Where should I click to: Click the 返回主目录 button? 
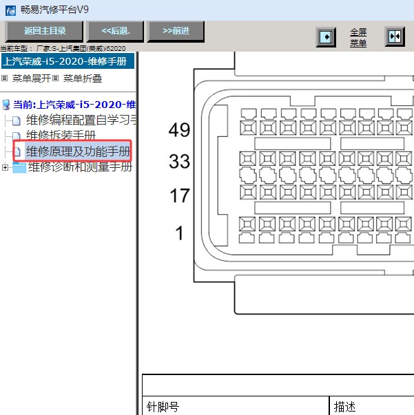44,31
